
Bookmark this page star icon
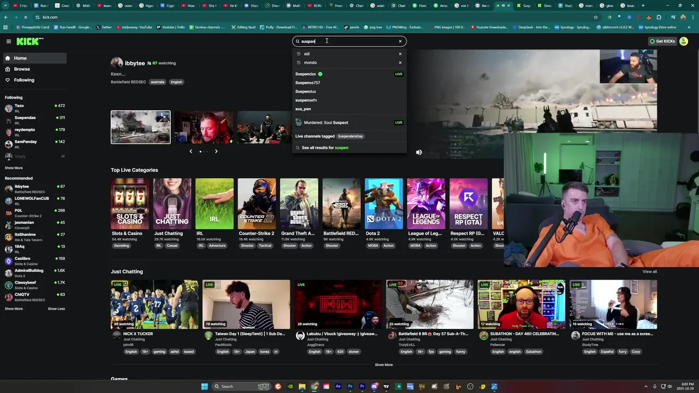[x=596, y=17]
